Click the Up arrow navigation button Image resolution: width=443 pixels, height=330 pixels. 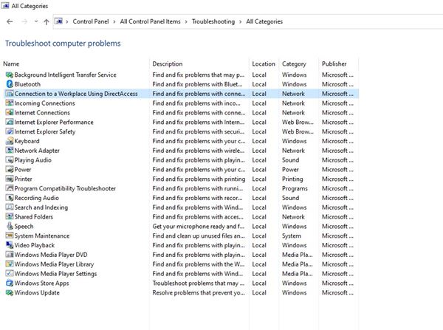(x=47, y=22)
